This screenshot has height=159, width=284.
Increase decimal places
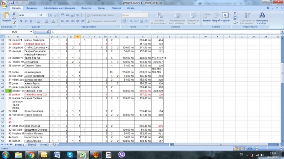[x=141, y=21]
